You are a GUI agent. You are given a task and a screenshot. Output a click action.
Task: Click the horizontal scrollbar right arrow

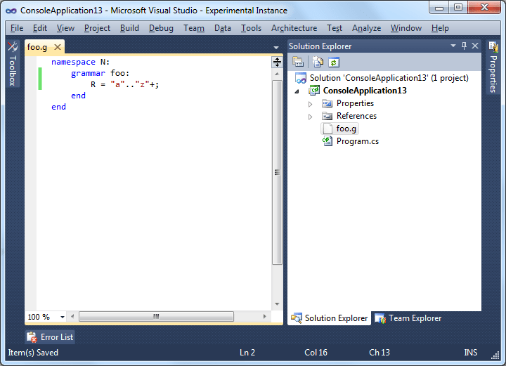click(x=265, y=317)
